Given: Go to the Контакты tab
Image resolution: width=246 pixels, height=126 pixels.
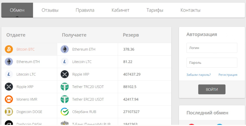Looking at the screenshot, I should point(190,10).
